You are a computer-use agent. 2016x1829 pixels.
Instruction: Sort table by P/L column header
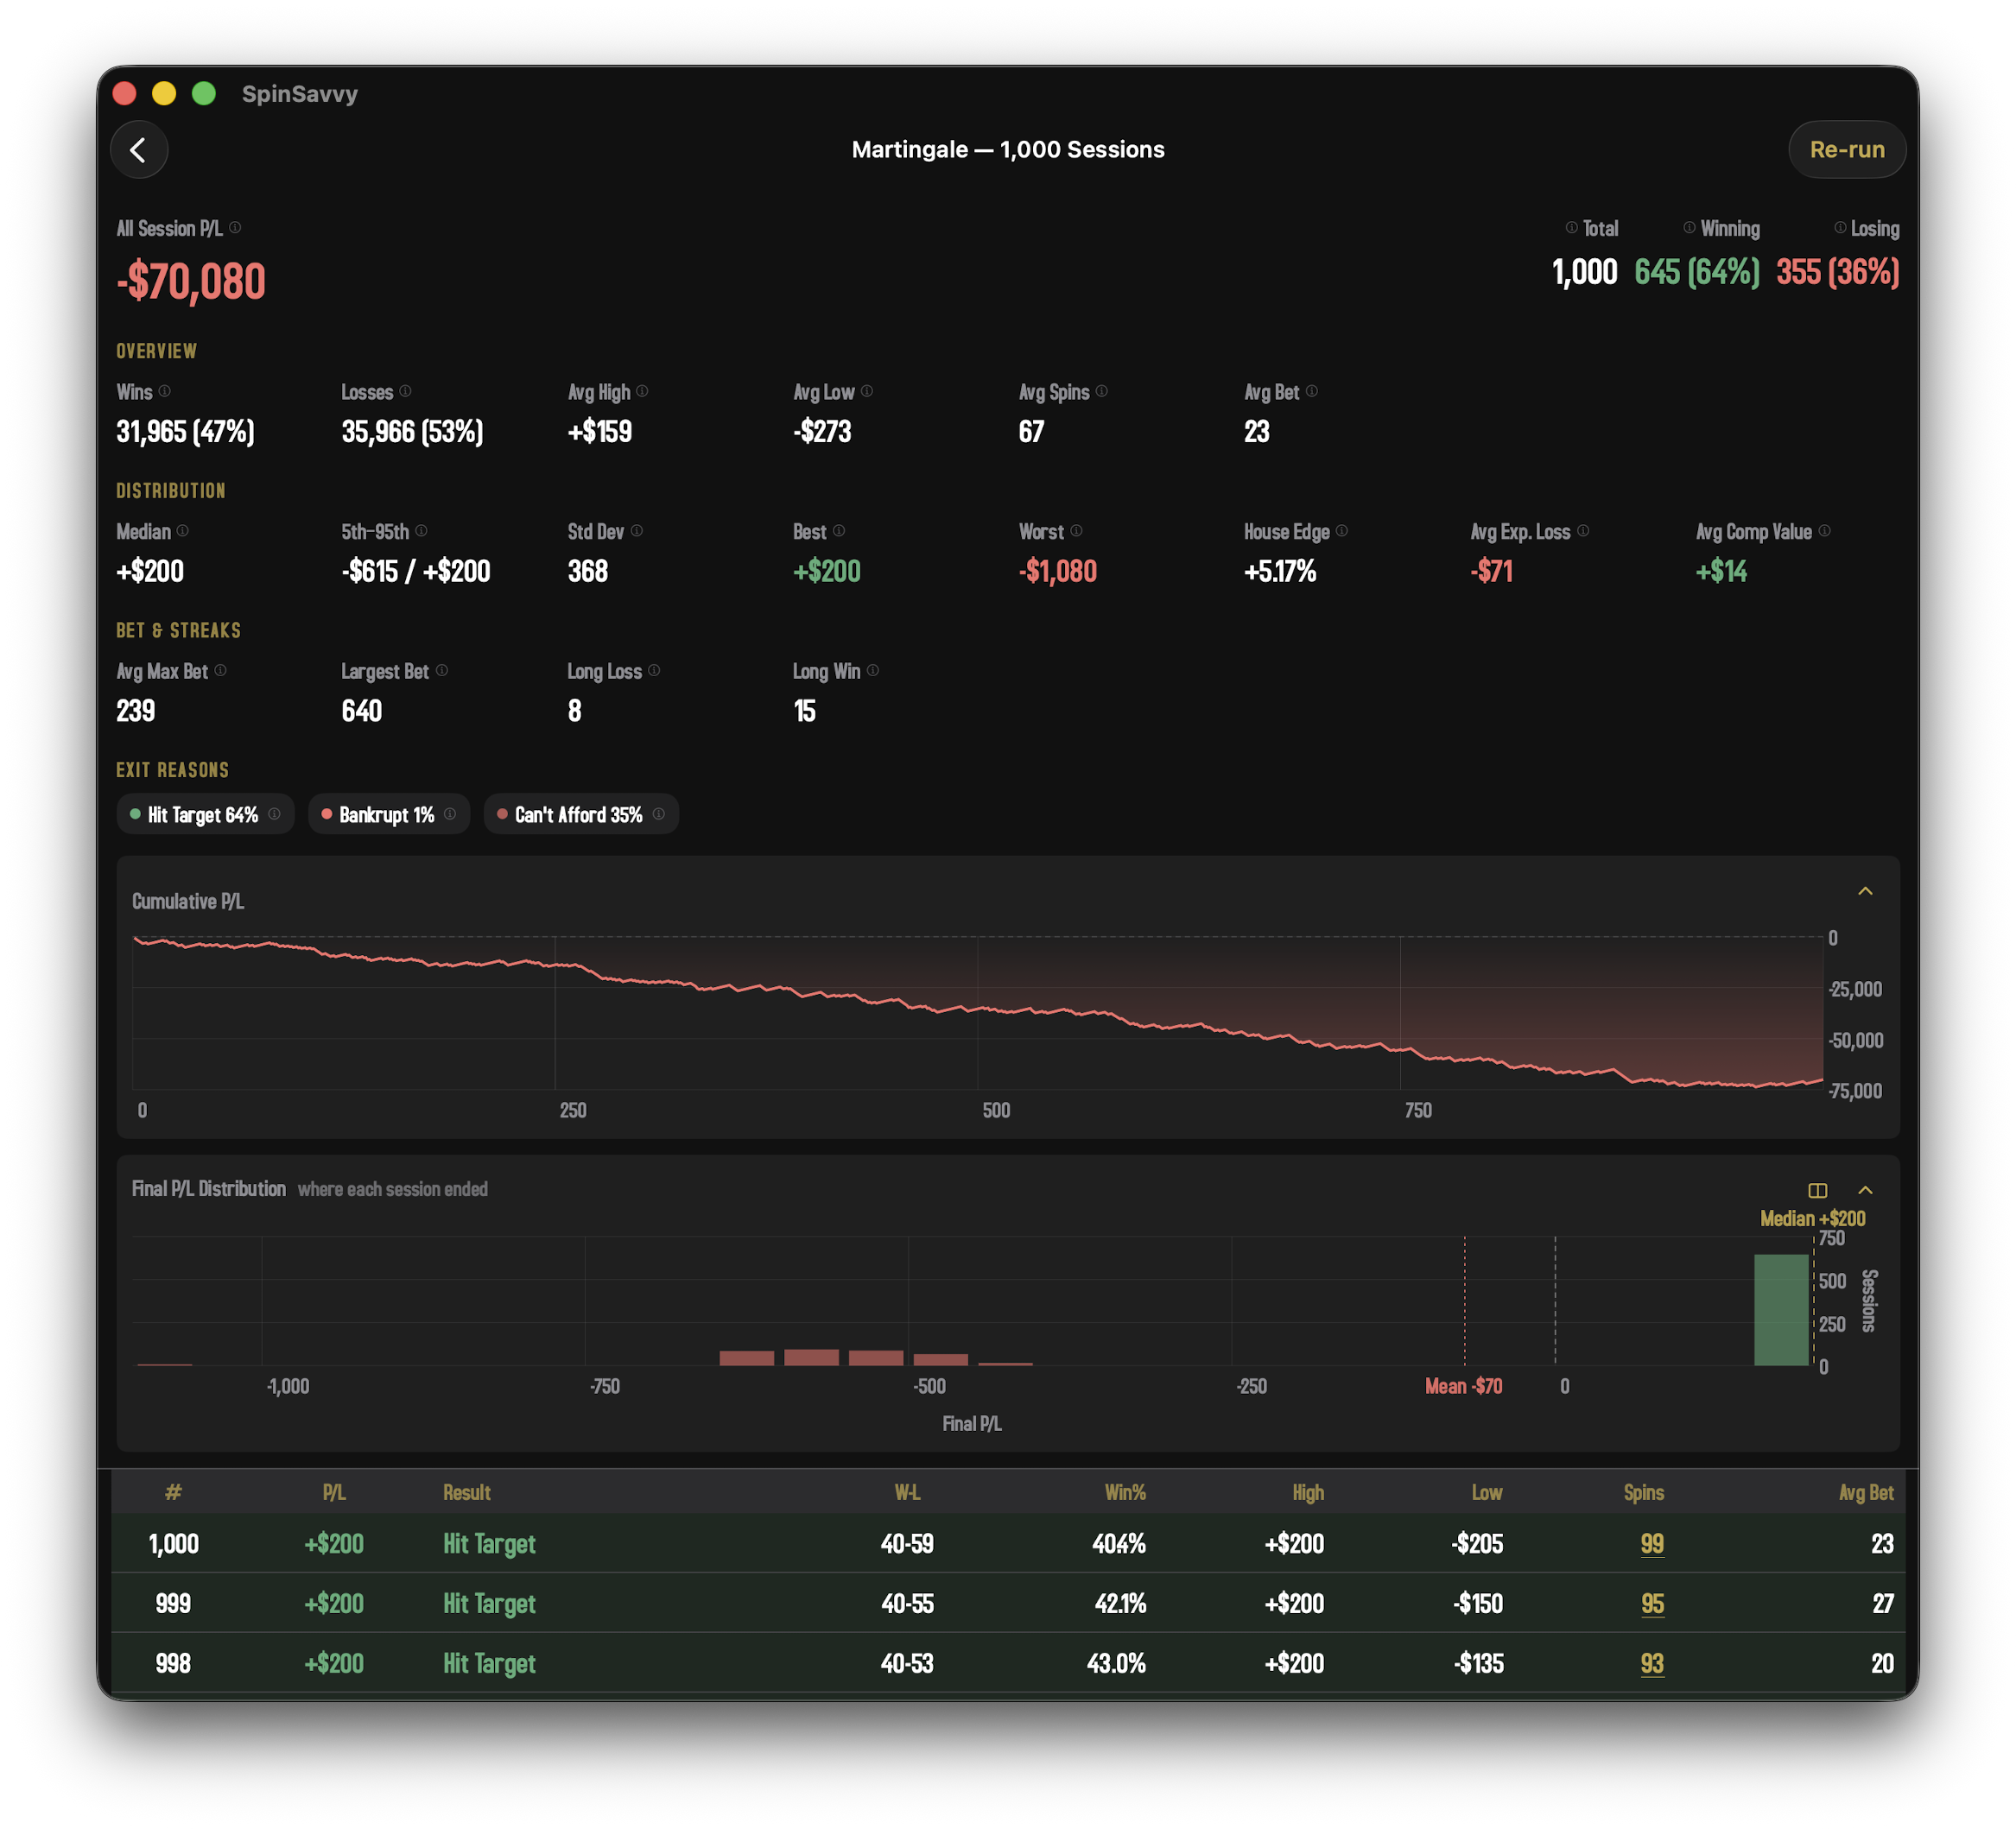tap(334, 1492)
